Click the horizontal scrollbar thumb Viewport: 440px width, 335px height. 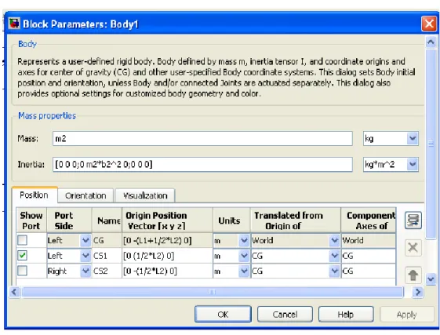pyautogui.click(x=213, y=292)
